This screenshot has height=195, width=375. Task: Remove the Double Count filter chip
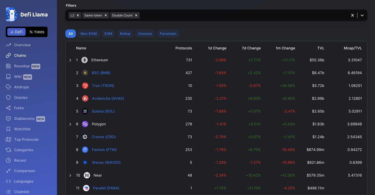[136, 15]
